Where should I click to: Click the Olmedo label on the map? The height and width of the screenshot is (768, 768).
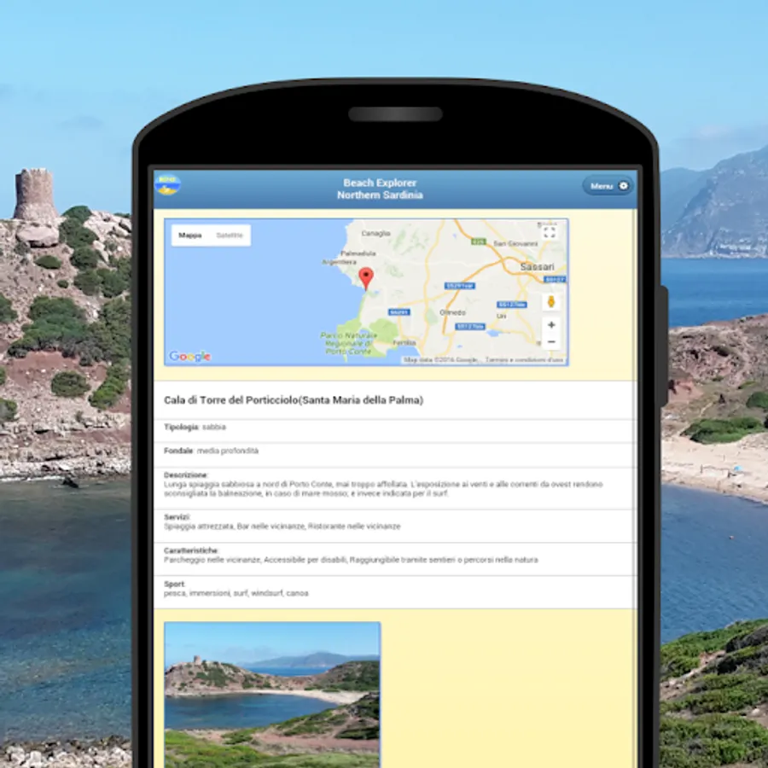(452, 312)
